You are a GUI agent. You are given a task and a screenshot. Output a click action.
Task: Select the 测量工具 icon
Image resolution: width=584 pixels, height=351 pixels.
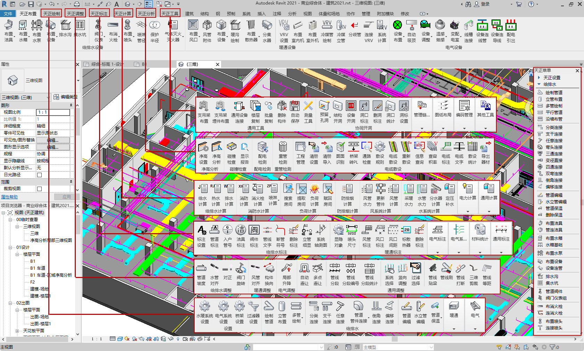click(308, 112)
